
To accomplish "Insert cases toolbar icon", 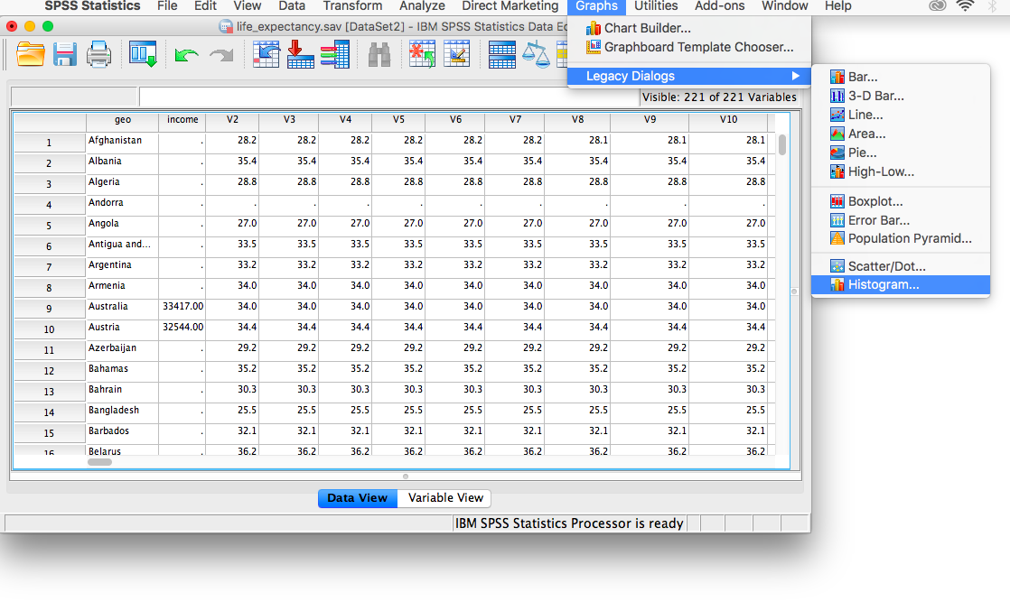I will pos(422,54).
